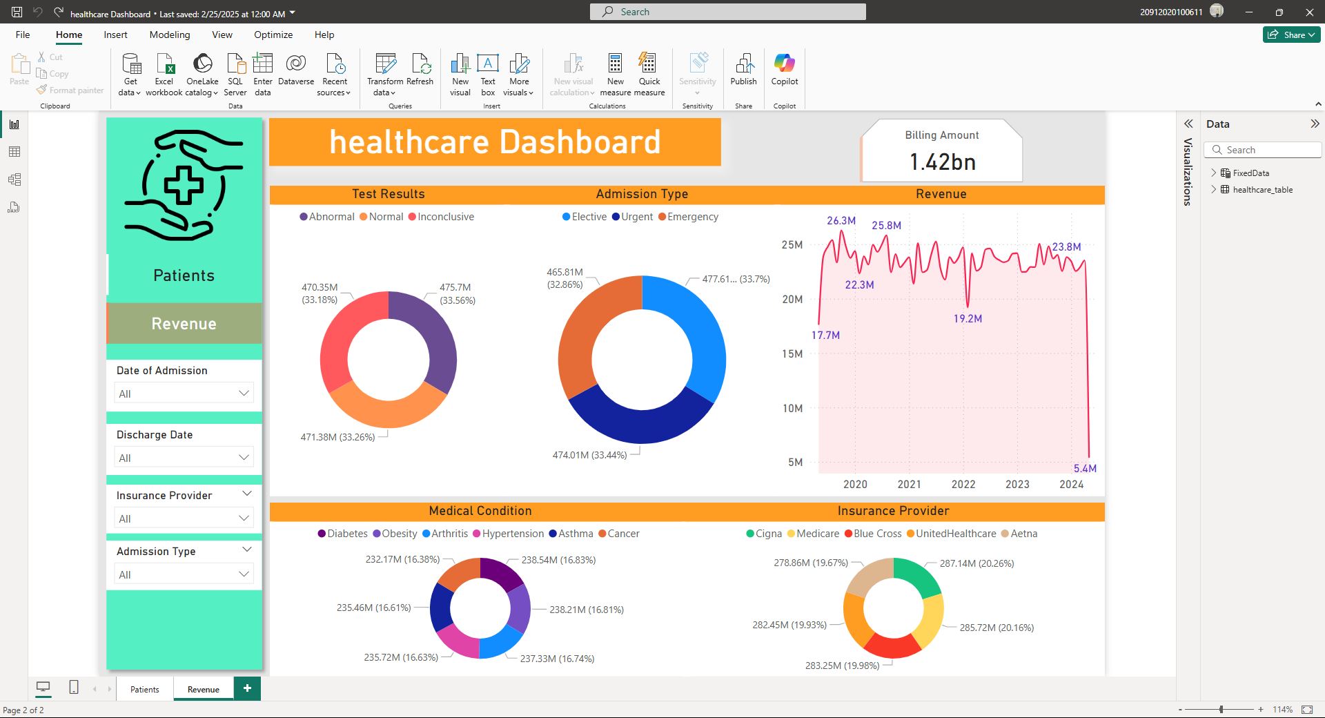Toggle the Mobile layout view

tap(74, 687)
